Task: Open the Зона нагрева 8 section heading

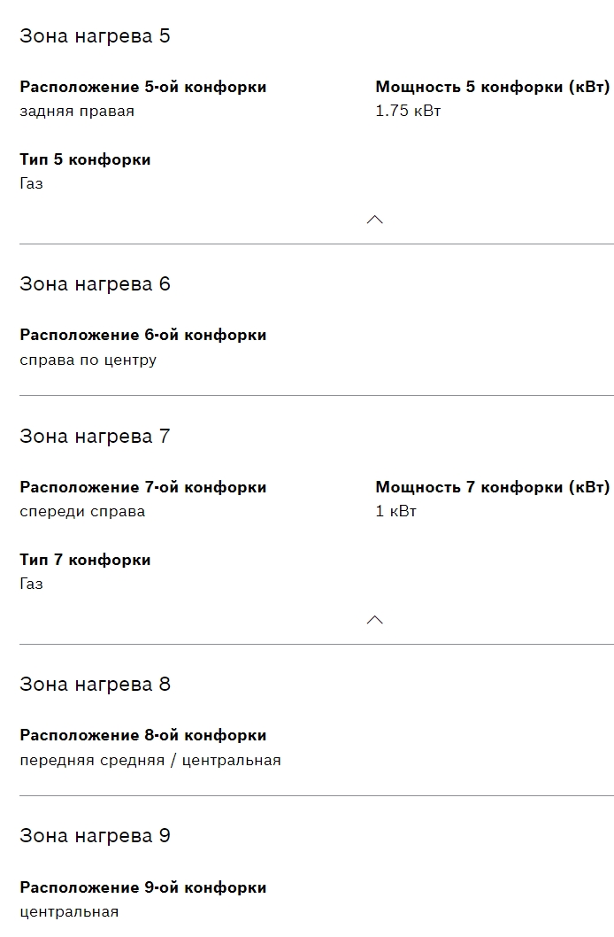Action: click(95, 685)
